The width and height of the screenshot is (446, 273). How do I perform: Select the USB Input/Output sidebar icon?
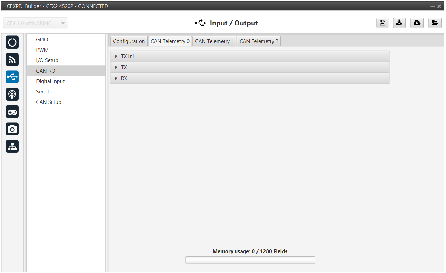click(x=12, y=77)
